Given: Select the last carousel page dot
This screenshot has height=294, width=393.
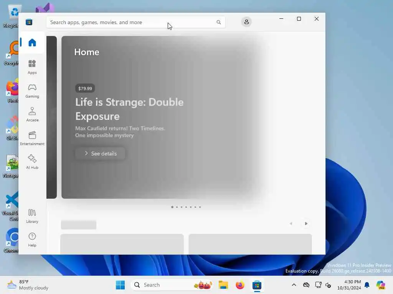Looking at the screenshot, I should 200,207.
